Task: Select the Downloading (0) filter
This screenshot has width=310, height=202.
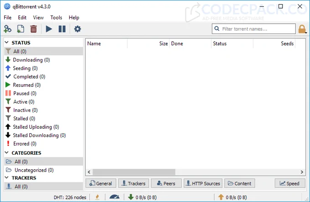Action: (x=43, y=60)
